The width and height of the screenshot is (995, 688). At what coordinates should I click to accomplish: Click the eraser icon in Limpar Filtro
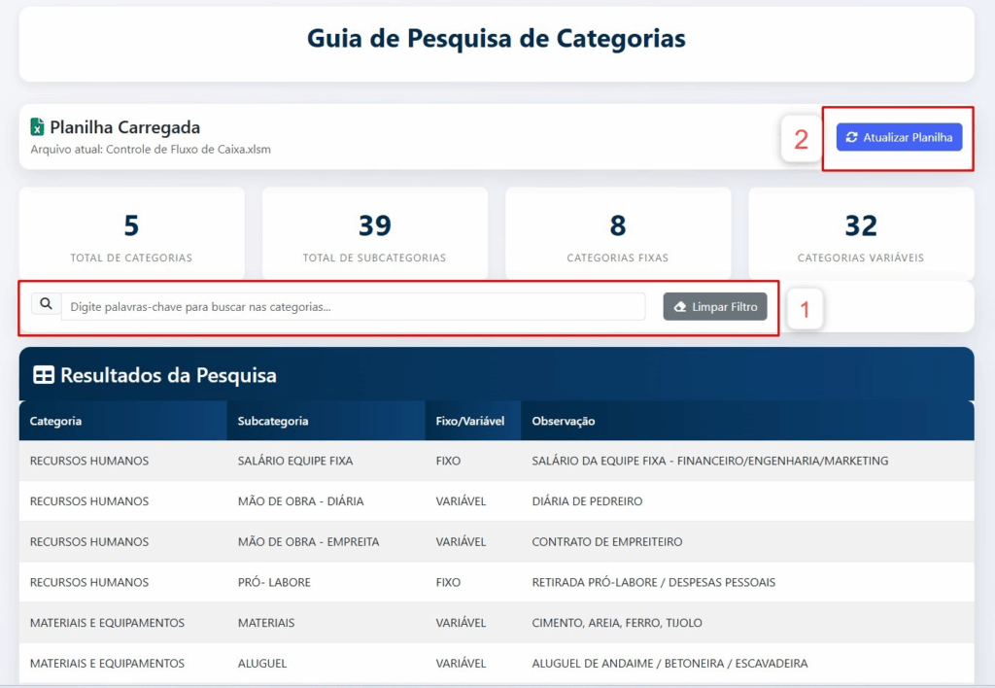680,307
